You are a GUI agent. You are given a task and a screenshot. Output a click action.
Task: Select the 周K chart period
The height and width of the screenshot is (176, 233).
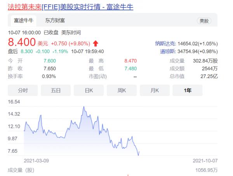pos(122,90)
